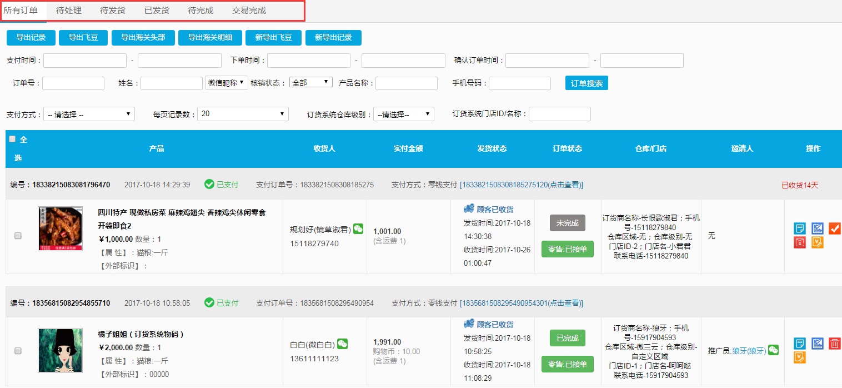Click paper-plane shipping icon in 橘子姐姐 row
The height and width of the screenshot is (388, 842).
(818, 344)
